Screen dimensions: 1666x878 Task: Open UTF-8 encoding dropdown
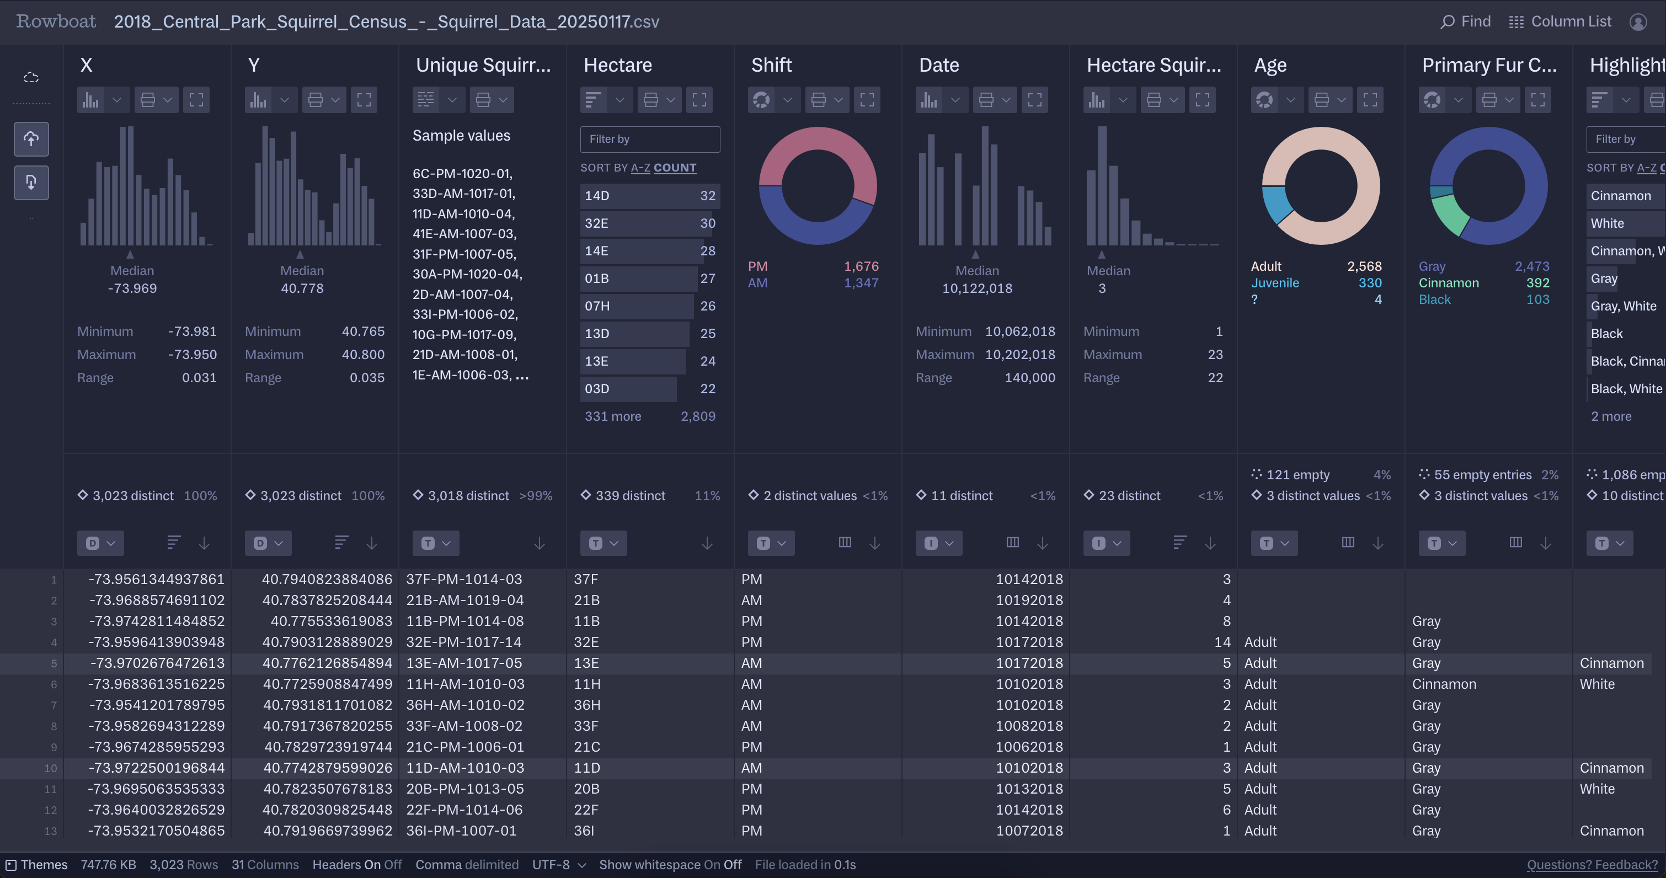[x=559, y=864]
